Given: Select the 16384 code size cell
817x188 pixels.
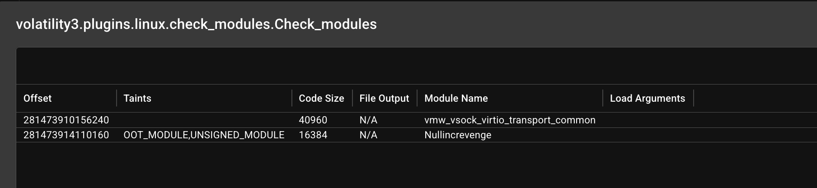Looking at the screenshot, I should (x=313, y=135).
